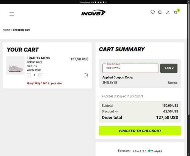Click the APPLY gift card button
190x156 pixels.
tap(169, 68)
